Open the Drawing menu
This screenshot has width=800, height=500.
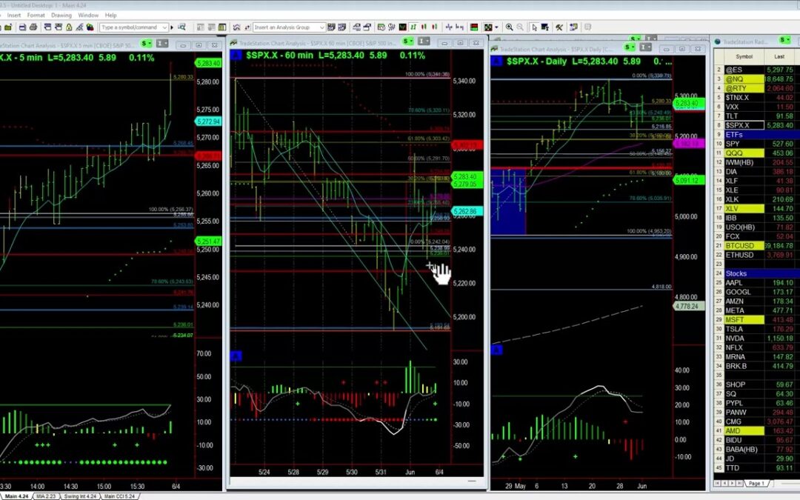pos(61,16)
